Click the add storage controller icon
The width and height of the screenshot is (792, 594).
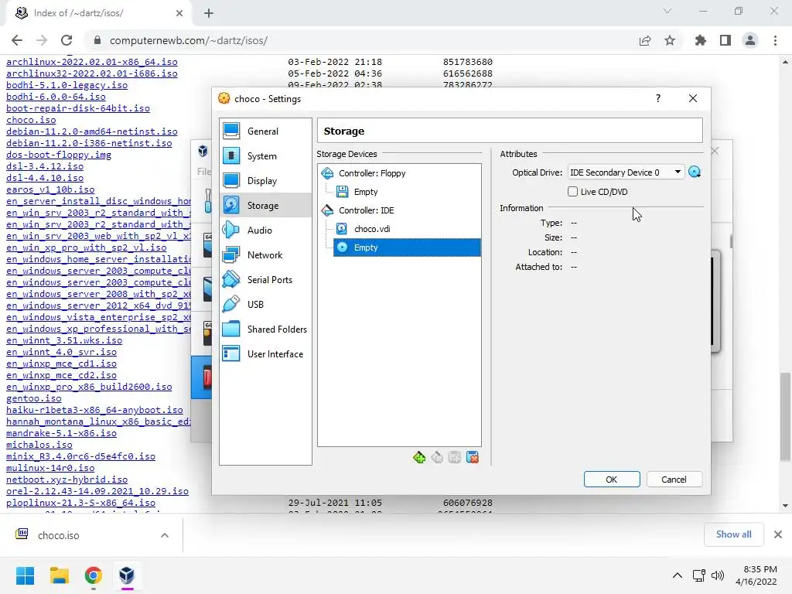pos(418,458)
